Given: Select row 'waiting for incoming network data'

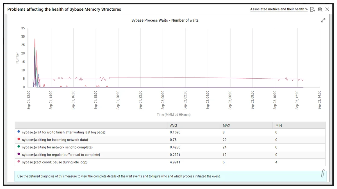Looking at the screenshot, I should 170,140.
